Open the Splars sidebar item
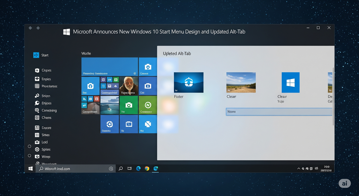Screen dimensions: 359x196 pos(43,149)
